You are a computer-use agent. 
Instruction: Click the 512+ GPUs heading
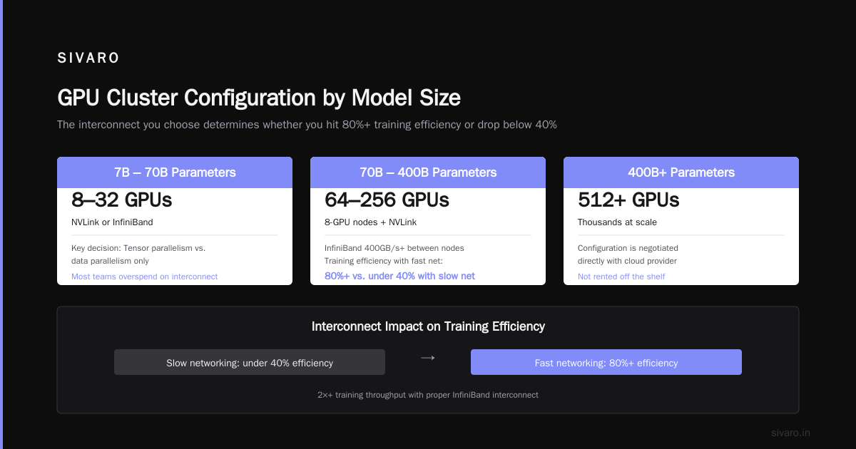click(x=628, y=200)
